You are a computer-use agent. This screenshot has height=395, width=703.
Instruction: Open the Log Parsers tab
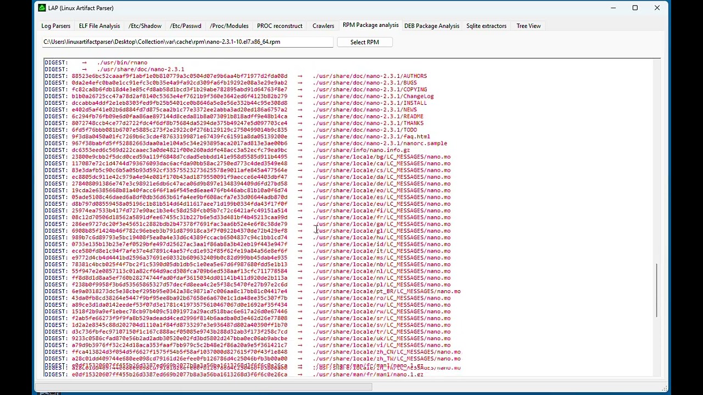click(55, 26)
